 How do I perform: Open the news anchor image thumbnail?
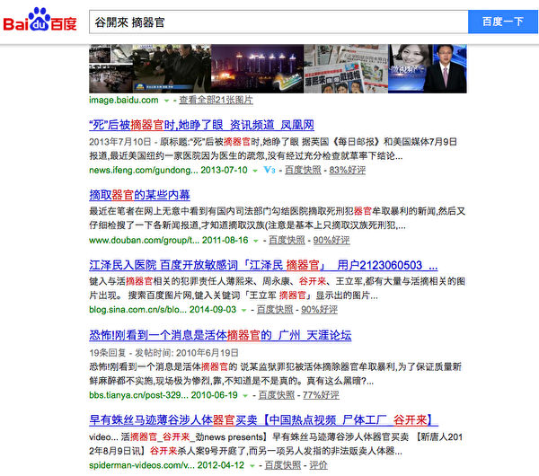point(446,69)
